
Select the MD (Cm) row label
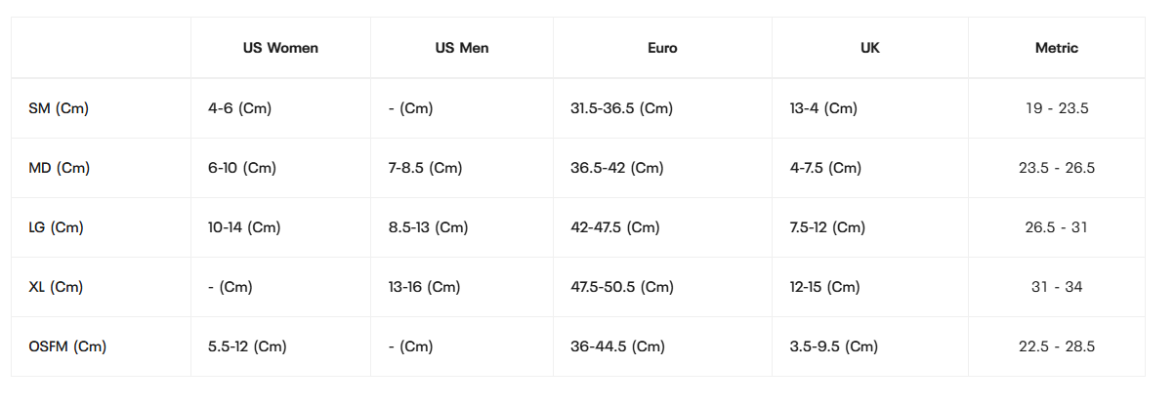pyautogui.click(x=60, y=168)
